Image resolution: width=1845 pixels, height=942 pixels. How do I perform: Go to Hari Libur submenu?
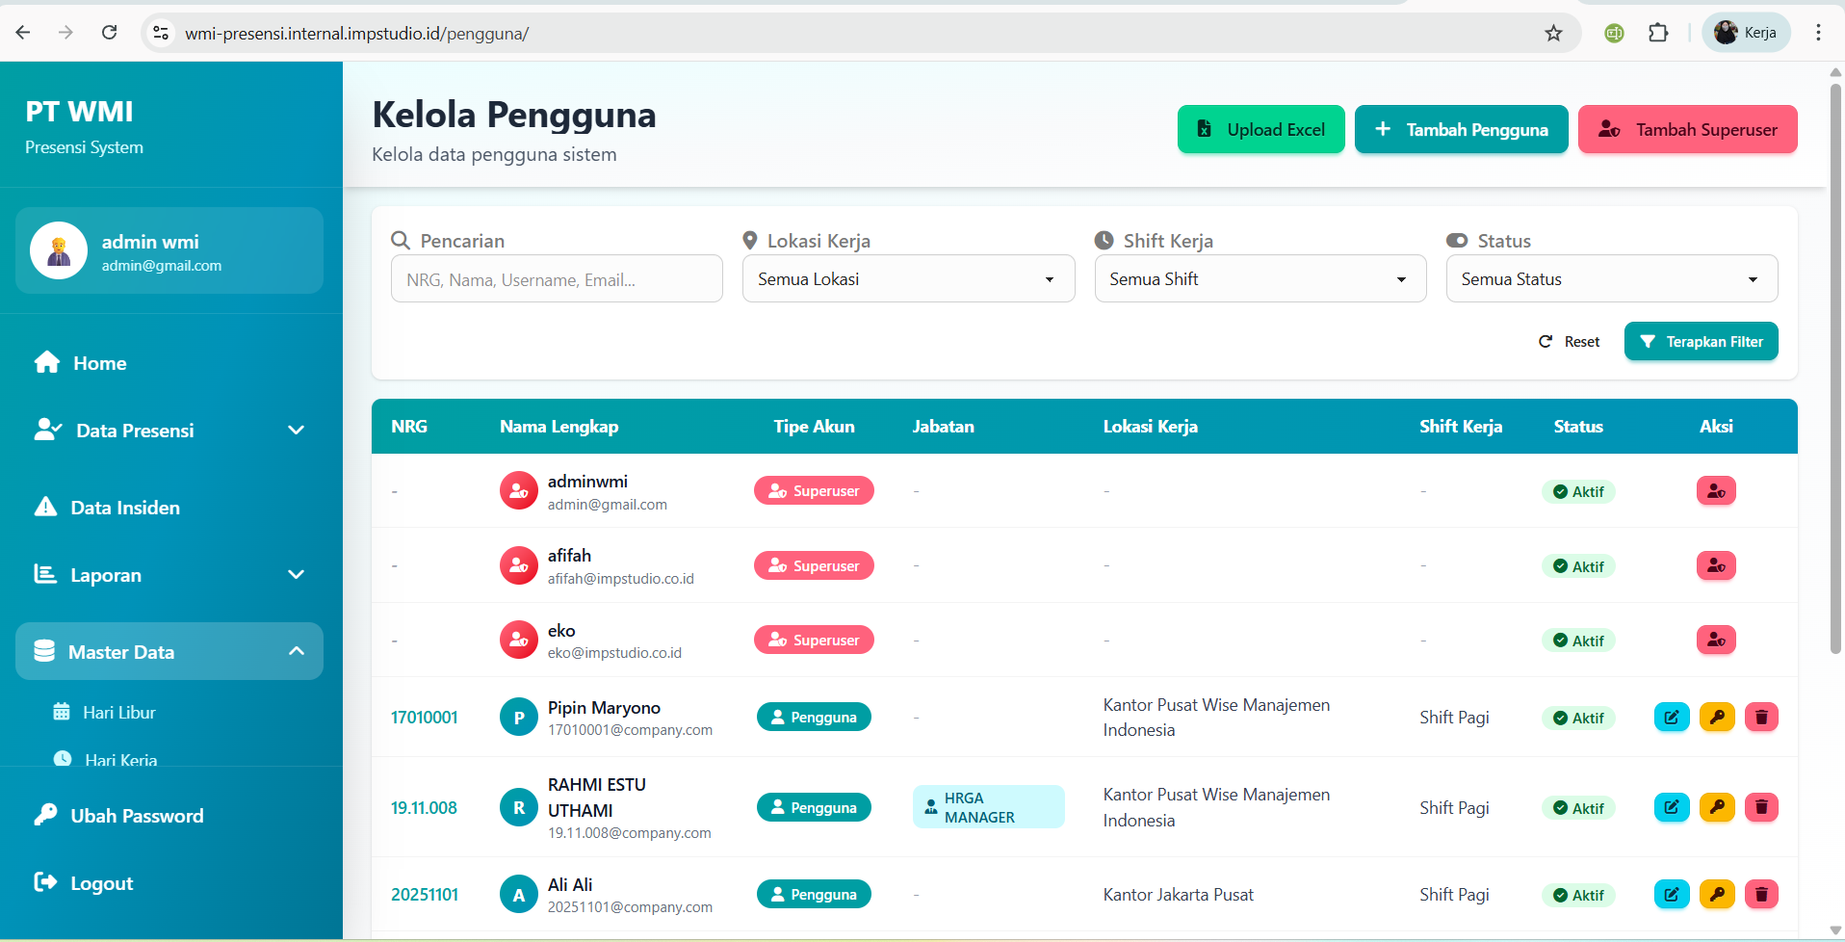pos(118,713)
